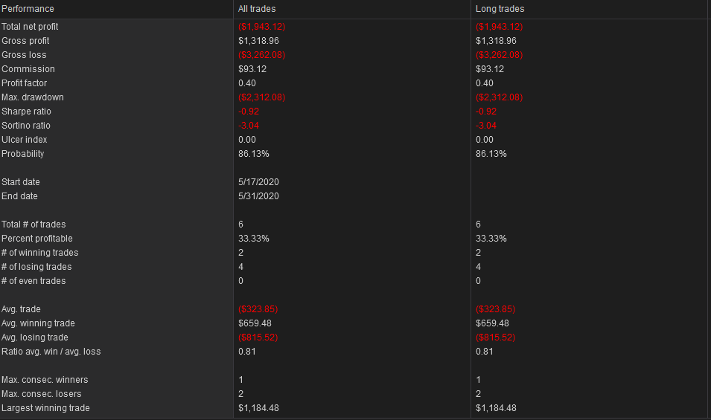Click the Long trades column header
Image resolution: width=711 pixels, height=420 pixels.
coord(500,9)
